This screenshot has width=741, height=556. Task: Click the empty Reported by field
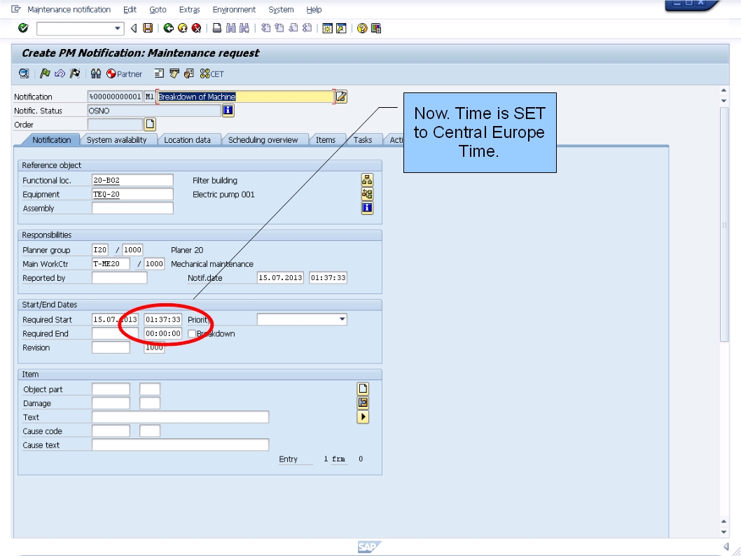pos(120,278)
